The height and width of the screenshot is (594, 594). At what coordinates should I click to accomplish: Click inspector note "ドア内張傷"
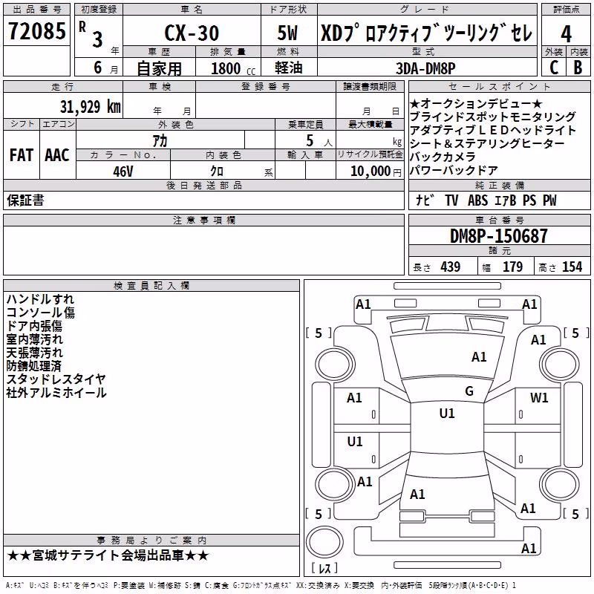[x=34, y=326]
